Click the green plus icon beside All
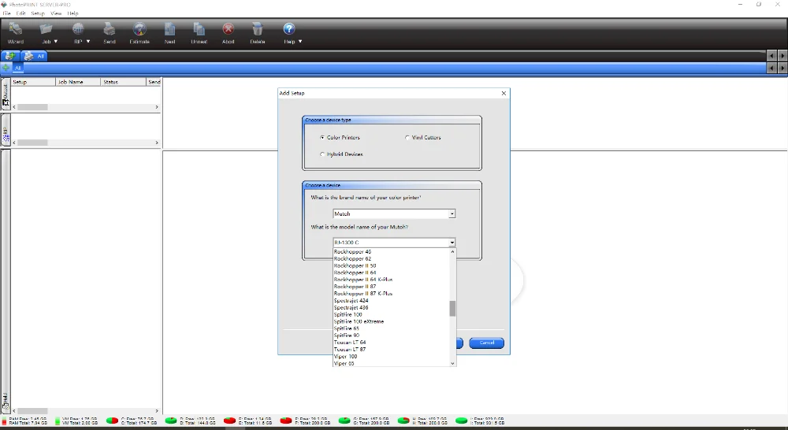The height and width of the screenshot is (430, 788). 6,68
